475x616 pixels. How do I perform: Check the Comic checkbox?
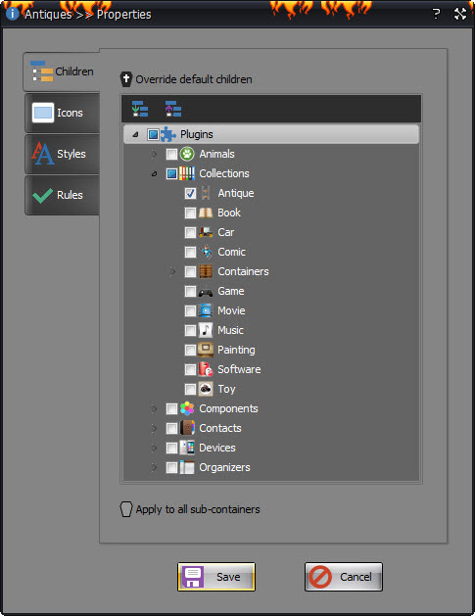[191, 252]
